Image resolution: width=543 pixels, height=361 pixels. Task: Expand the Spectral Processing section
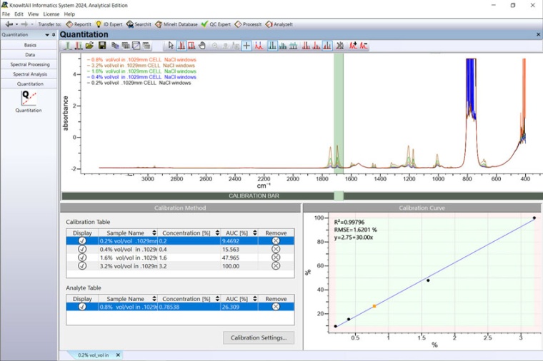(x=29, y=64)
